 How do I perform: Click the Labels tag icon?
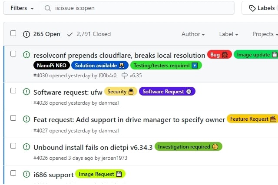(252, 8)
